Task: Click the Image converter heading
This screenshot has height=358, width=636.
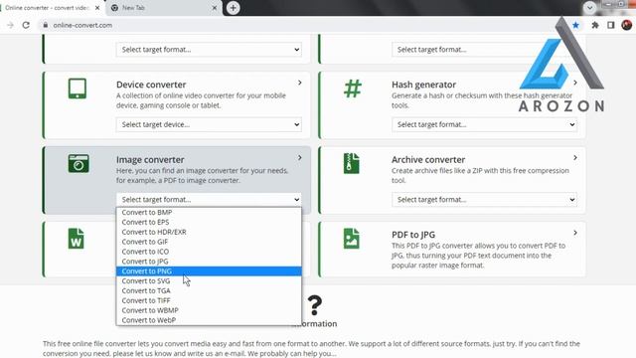Action: point(150,159)
